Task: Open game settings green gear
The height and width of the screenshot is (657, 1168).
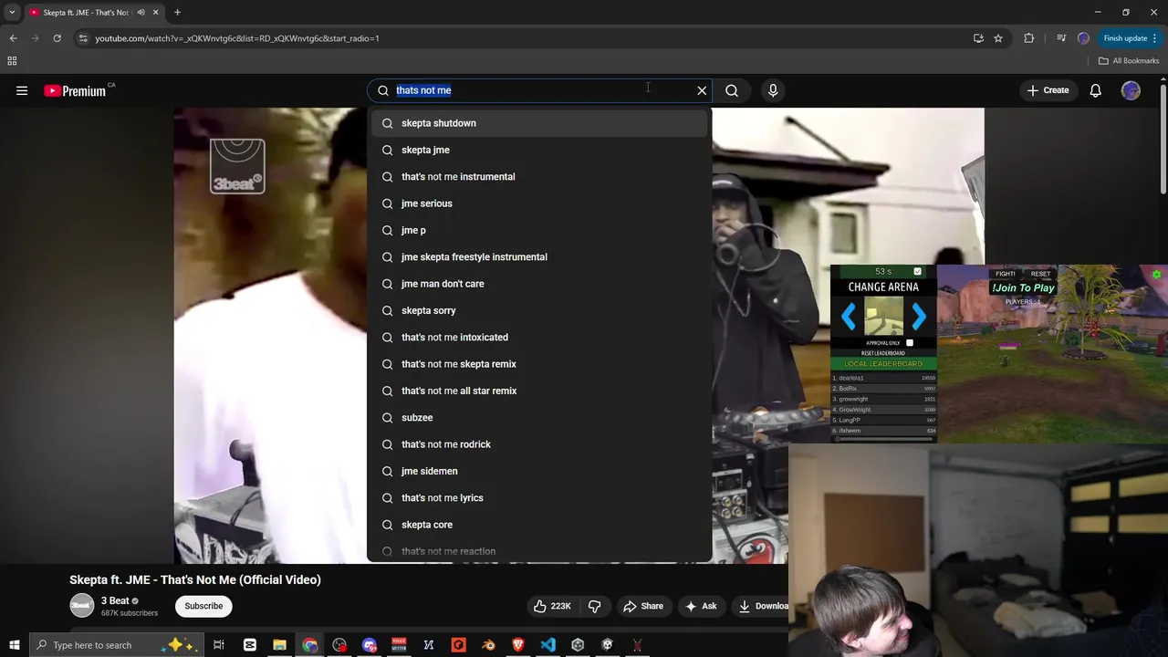Action: (1156, 274)
